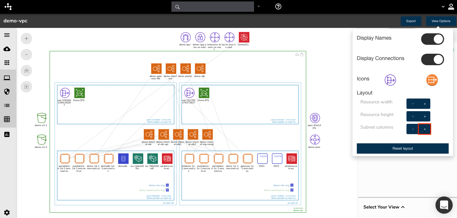Select the DemoACL red firewall icon
The image size is (457, 218).
click(244, 37)
